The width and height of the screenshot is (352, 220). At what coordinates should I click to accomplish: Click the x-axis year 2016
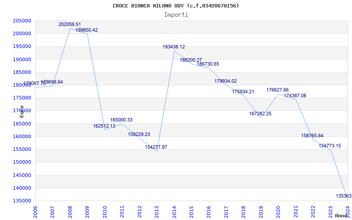209,212
